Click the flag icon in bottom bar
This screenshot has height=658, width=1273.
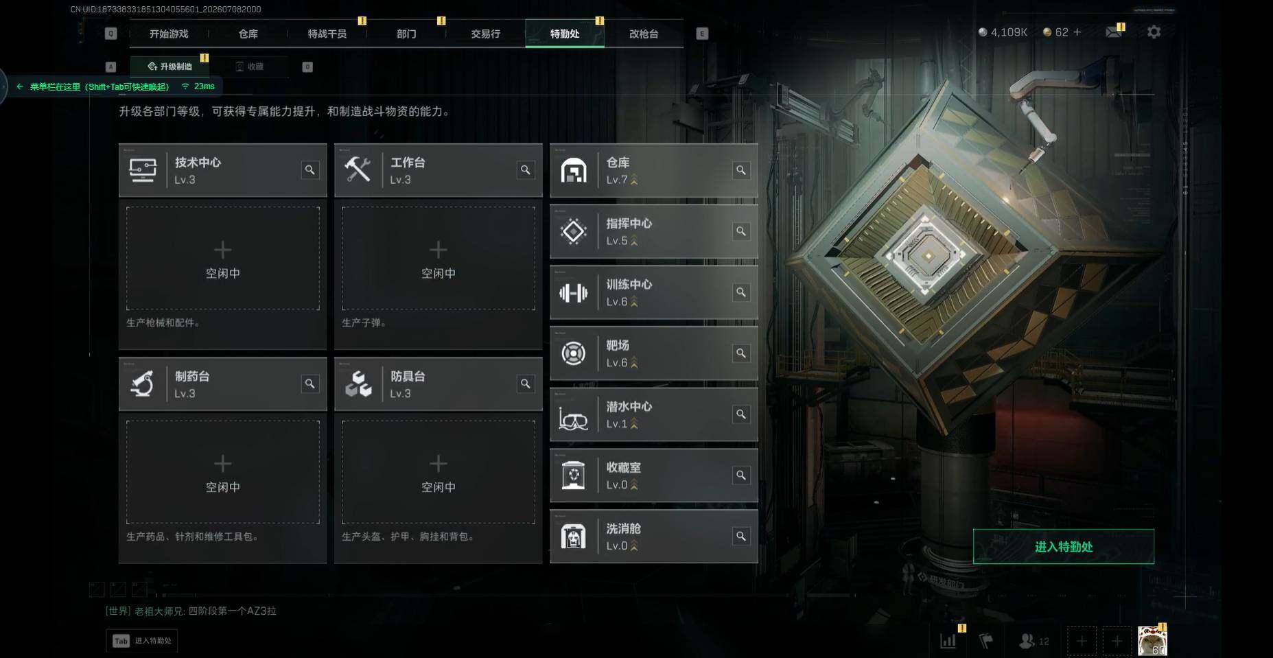(x=985, y=641)
